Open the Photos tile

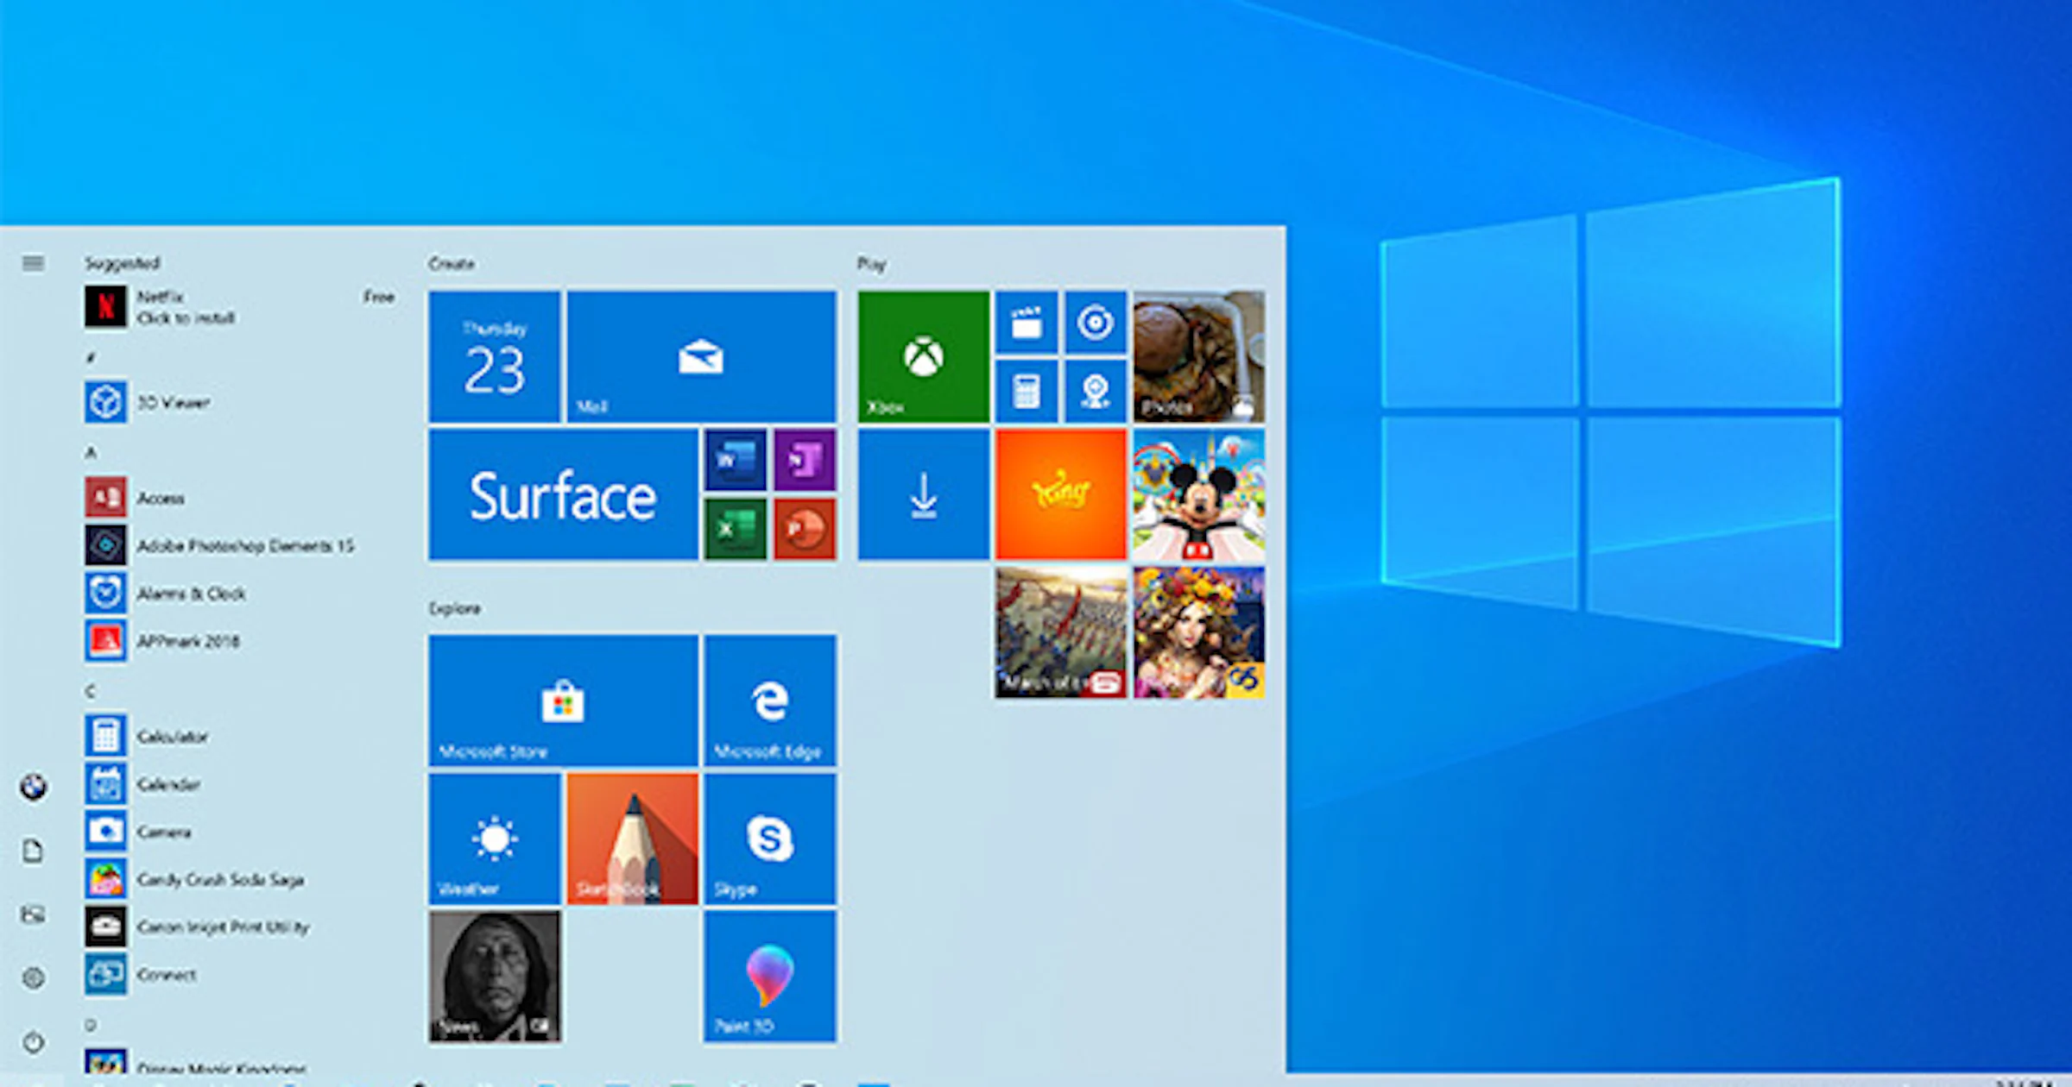(x=1199, y=357)
